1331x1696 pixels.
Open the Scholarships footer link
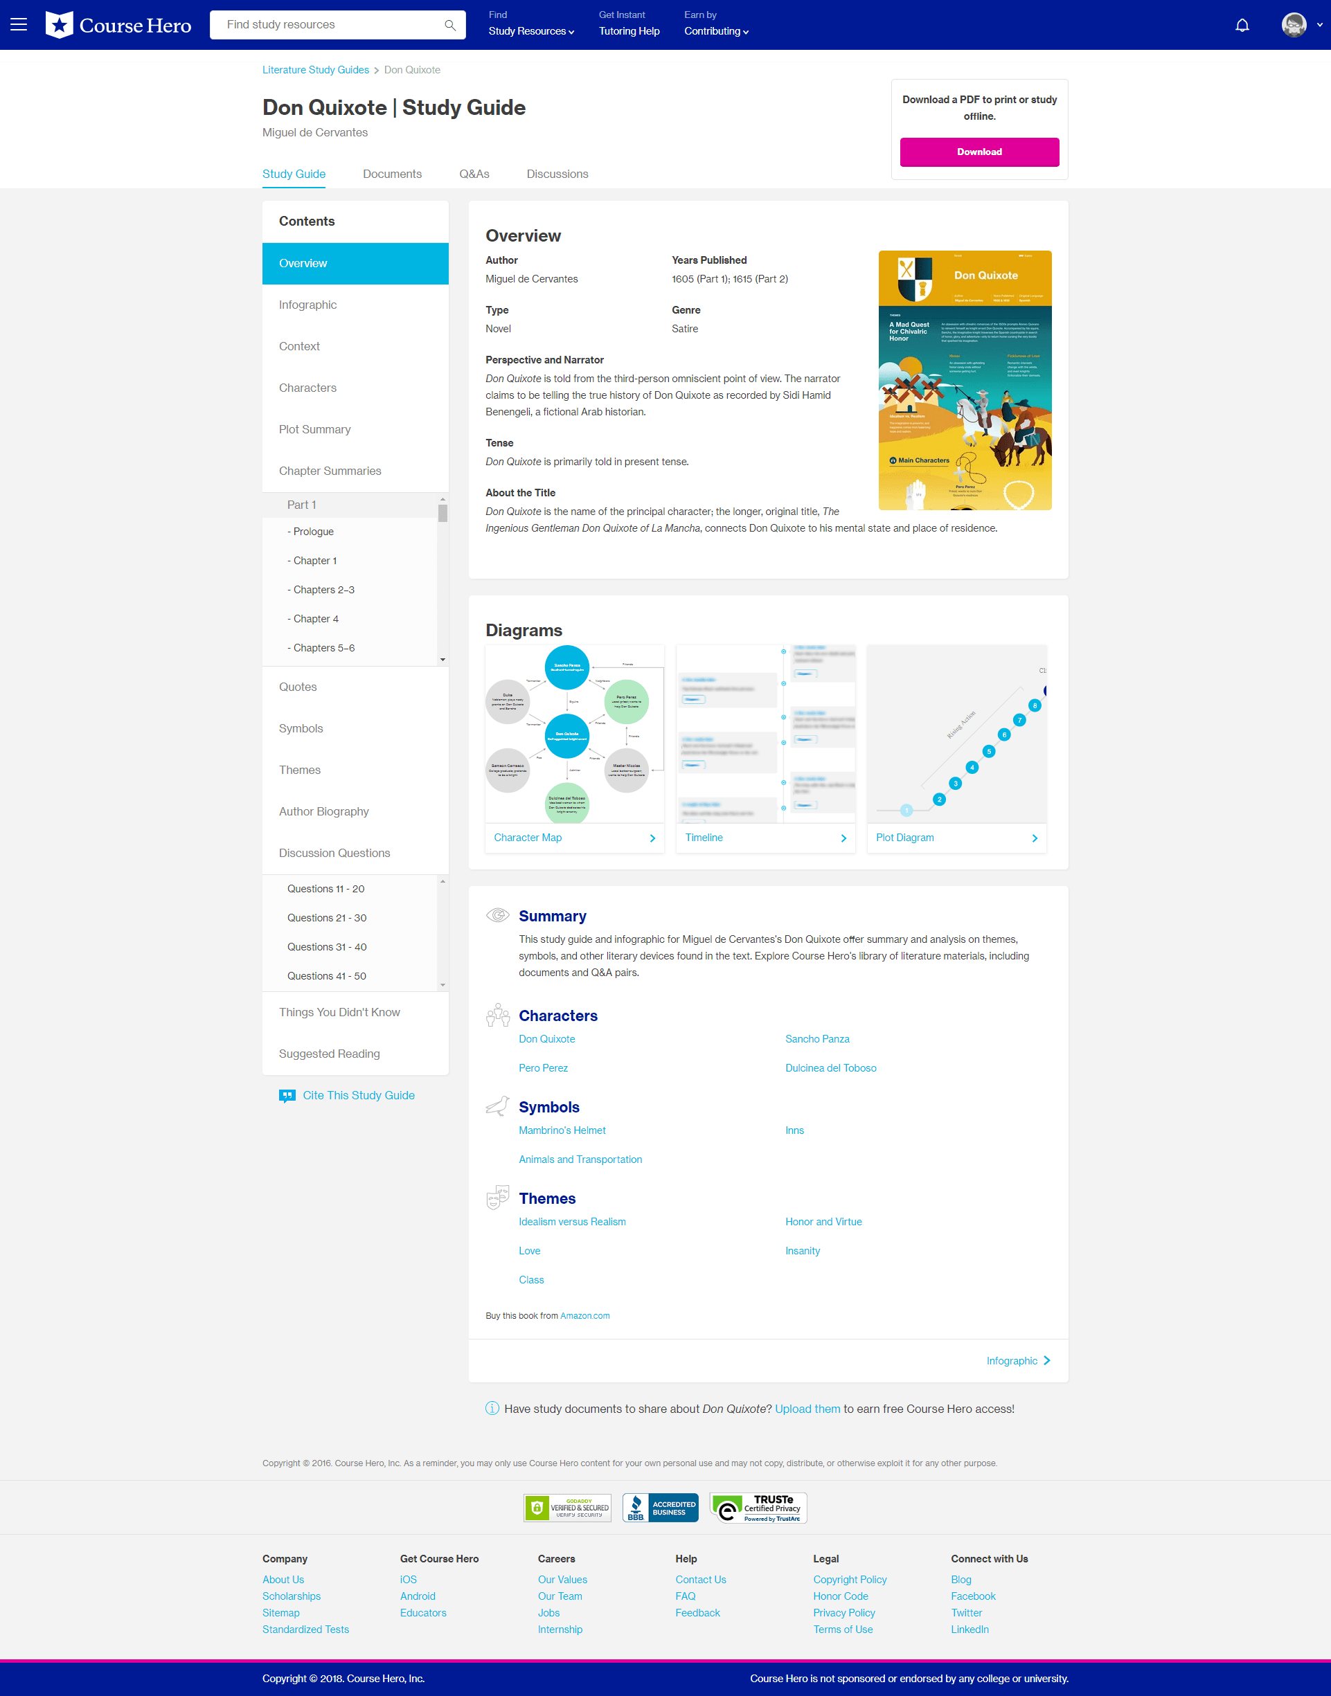(292, 1596)
